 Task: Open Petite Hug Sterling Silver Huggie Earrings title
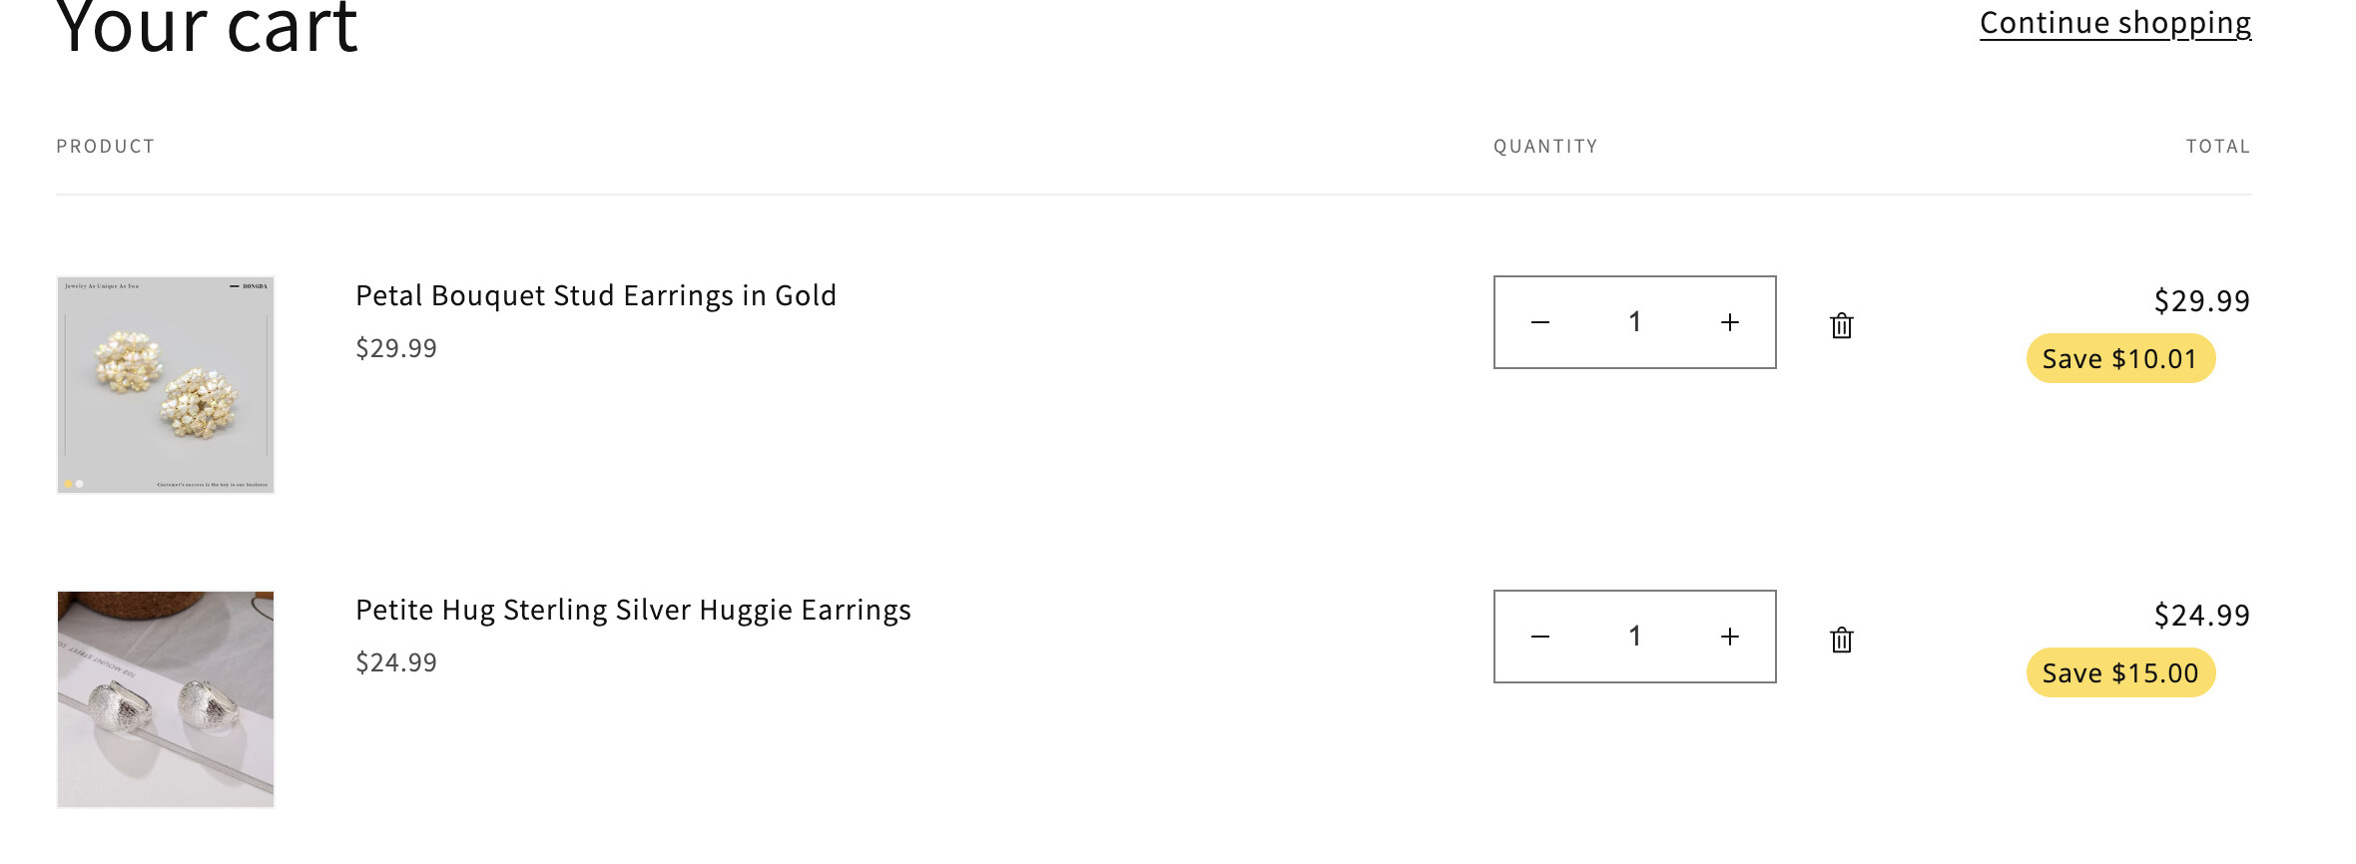[633, 611]
